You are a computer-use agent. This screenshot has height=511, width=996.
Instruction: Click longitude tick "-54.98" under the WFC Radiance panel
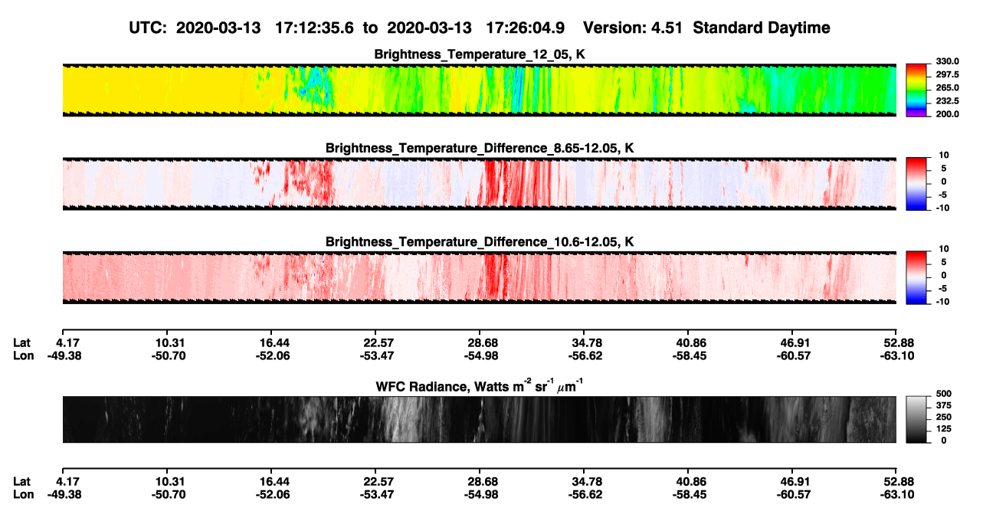coord(482,494)
